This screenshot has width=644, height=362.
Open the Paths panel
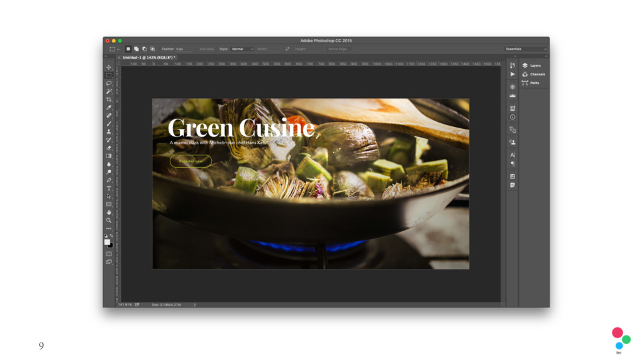tap(531, 83)
